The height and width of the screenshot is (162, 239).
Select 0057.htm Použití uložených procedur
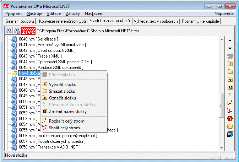pos(52,141)
